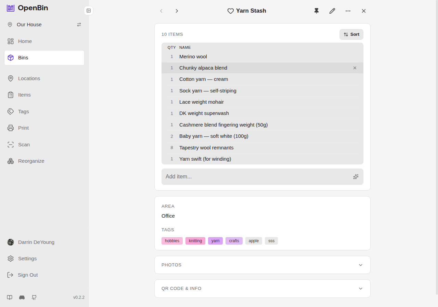Open the three-dot more options menu
Screen dimensions: 438x307
348,11
